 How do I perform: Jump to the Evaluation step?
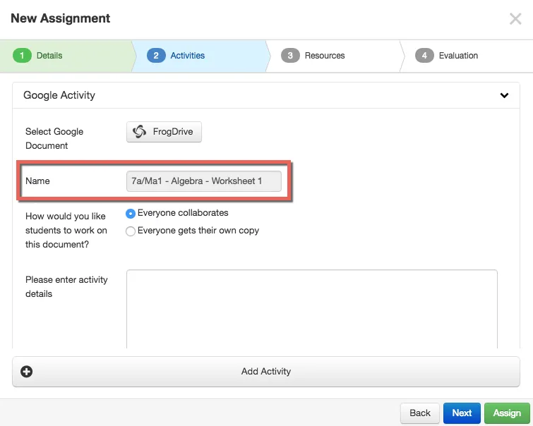467,56
